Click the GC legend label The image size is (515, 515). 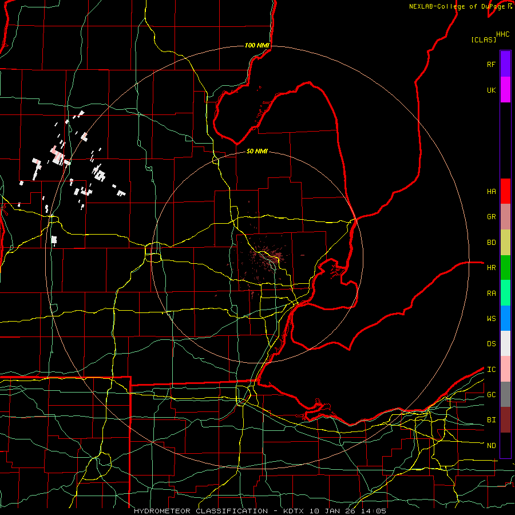point(491,394)
